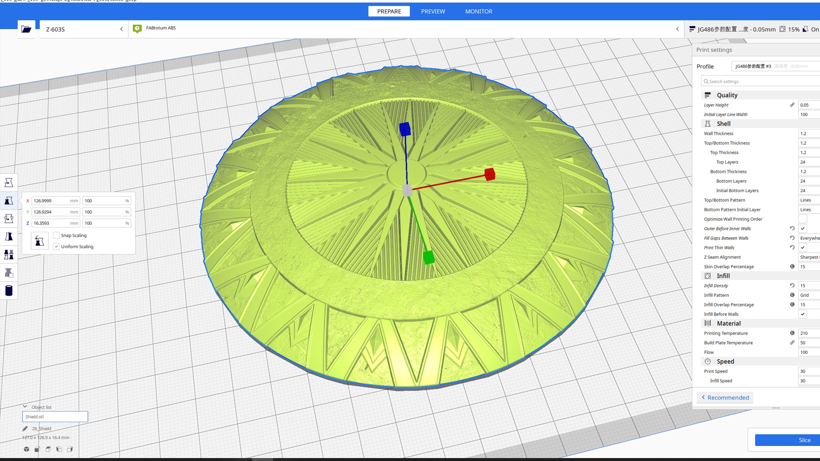Select the Move tool in left toolbar

(9, 183)
